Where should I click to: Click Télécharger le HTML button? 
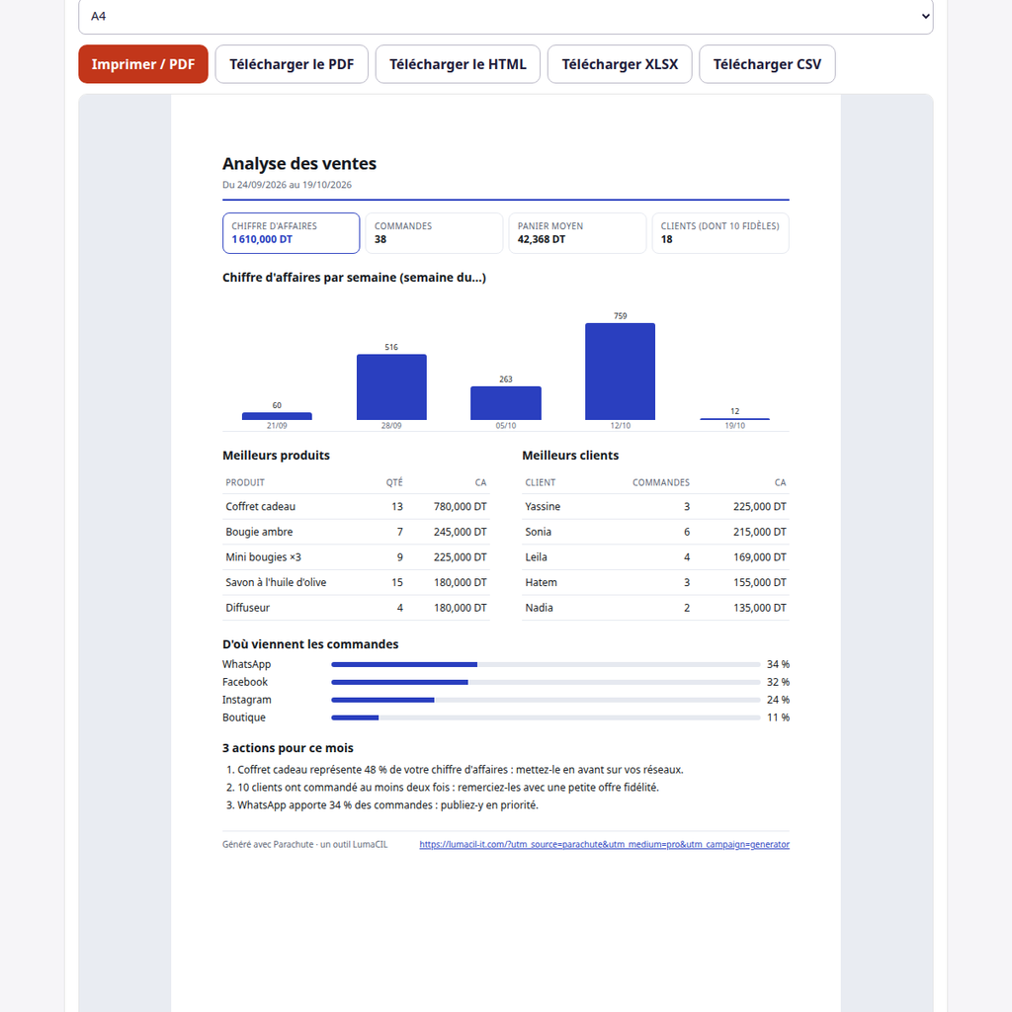tap(458, 64)
